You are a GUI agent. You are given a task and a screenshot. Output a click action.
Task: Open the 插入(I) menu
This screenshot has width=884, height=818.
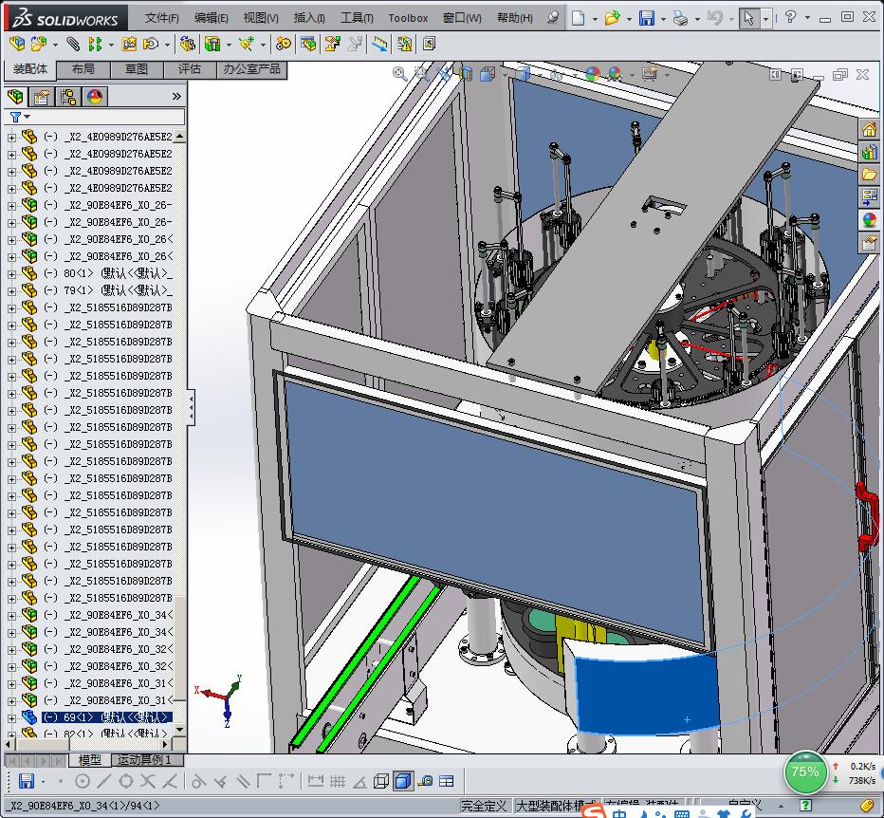tap(309, 18)
